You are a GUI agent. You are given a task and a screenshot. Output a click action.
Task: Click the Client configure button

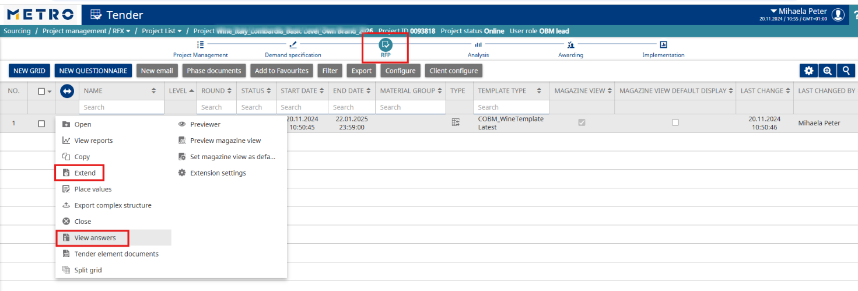454,71
